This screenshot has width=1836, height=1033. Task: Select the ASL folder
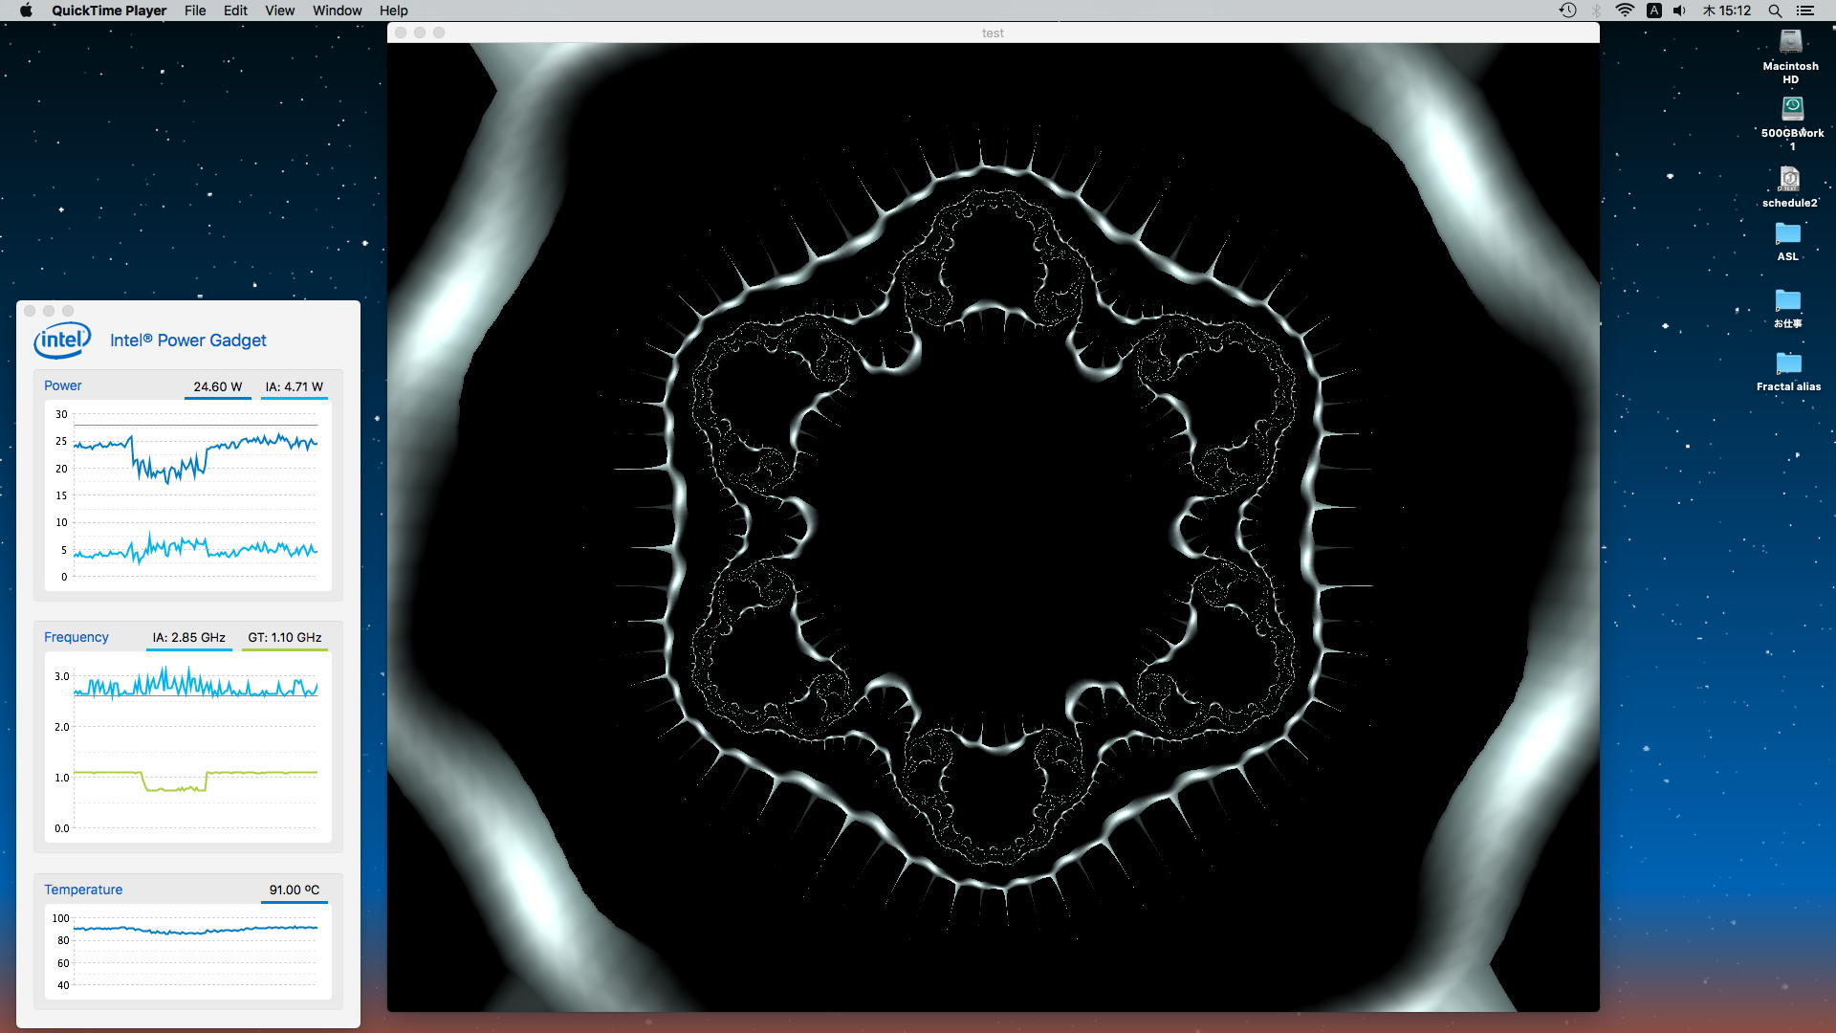(1787, 233)
